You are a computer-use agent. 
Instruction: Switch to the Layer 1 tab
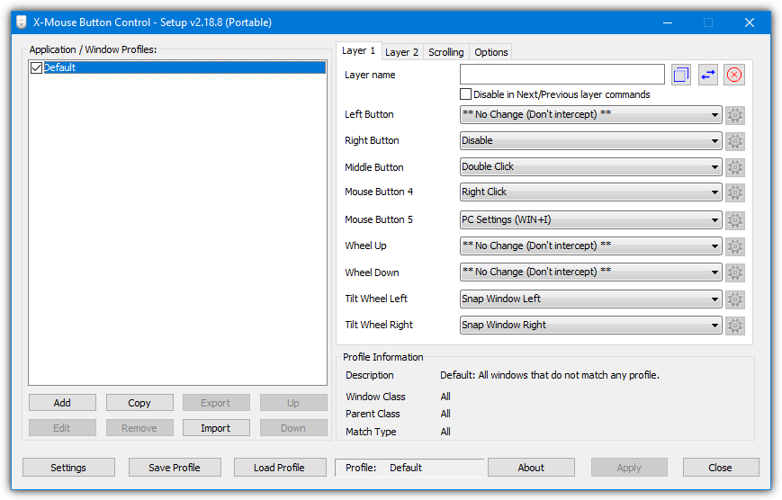358,51
